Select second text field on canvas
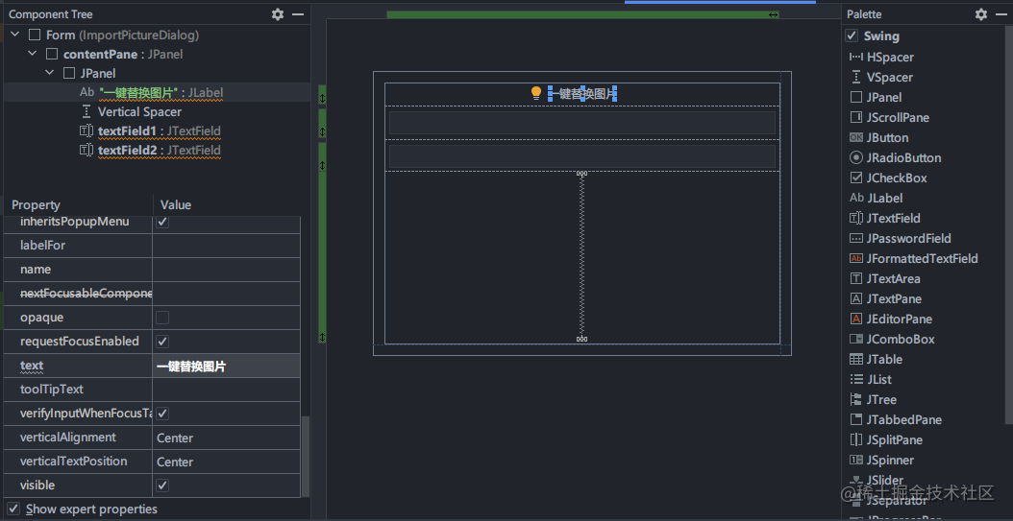The height and width of the screenshot is (521, 1013). pyautogui.click(x=582, y=156)
